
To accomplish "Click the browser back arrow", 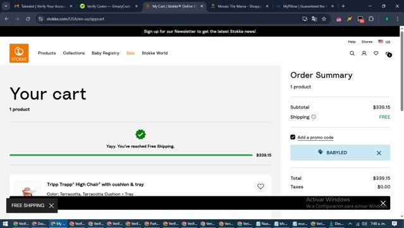I will (7, 19).
